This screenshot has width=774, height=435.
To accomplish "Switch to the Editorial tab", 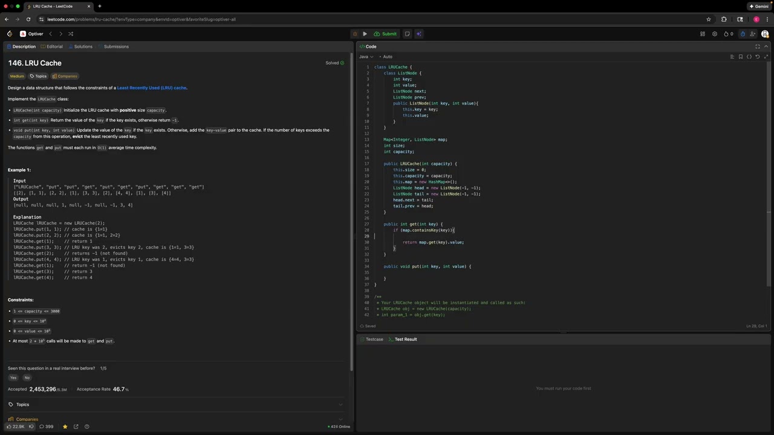I will (51, 47).
